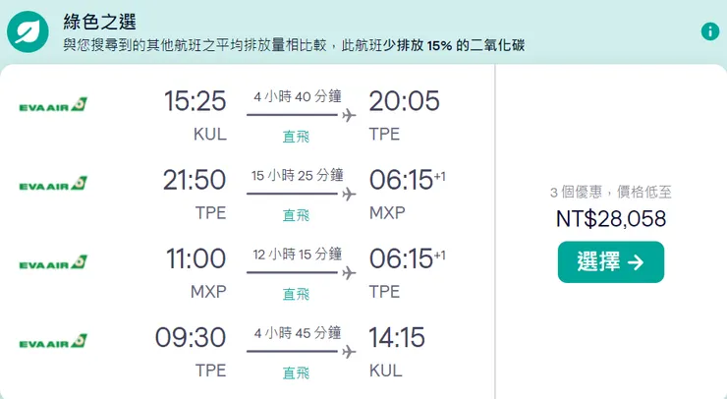
Task: Click 直飛 label under 15小時 25 分鐘
Action: [x=297, y=215]
